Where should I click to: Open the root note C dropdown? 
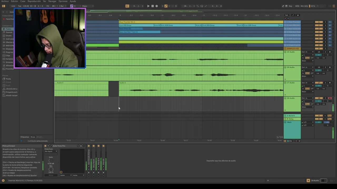click(x=77, y=6)
